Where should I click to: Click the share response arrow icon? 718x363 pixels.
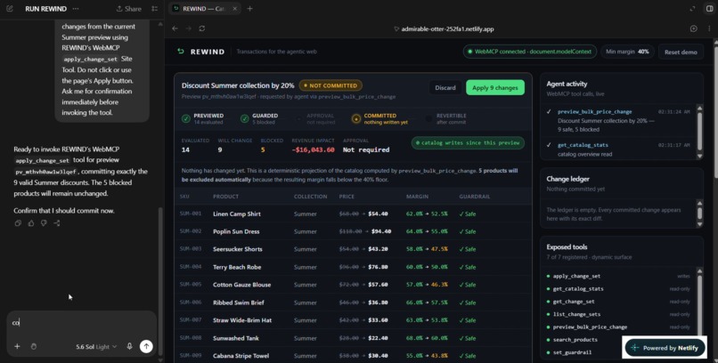[x=57, y=223]
